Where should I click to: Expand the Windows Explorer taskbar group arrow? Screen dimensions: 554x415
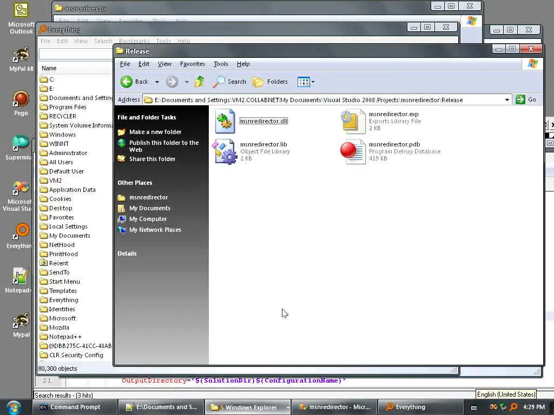[288, 407]
